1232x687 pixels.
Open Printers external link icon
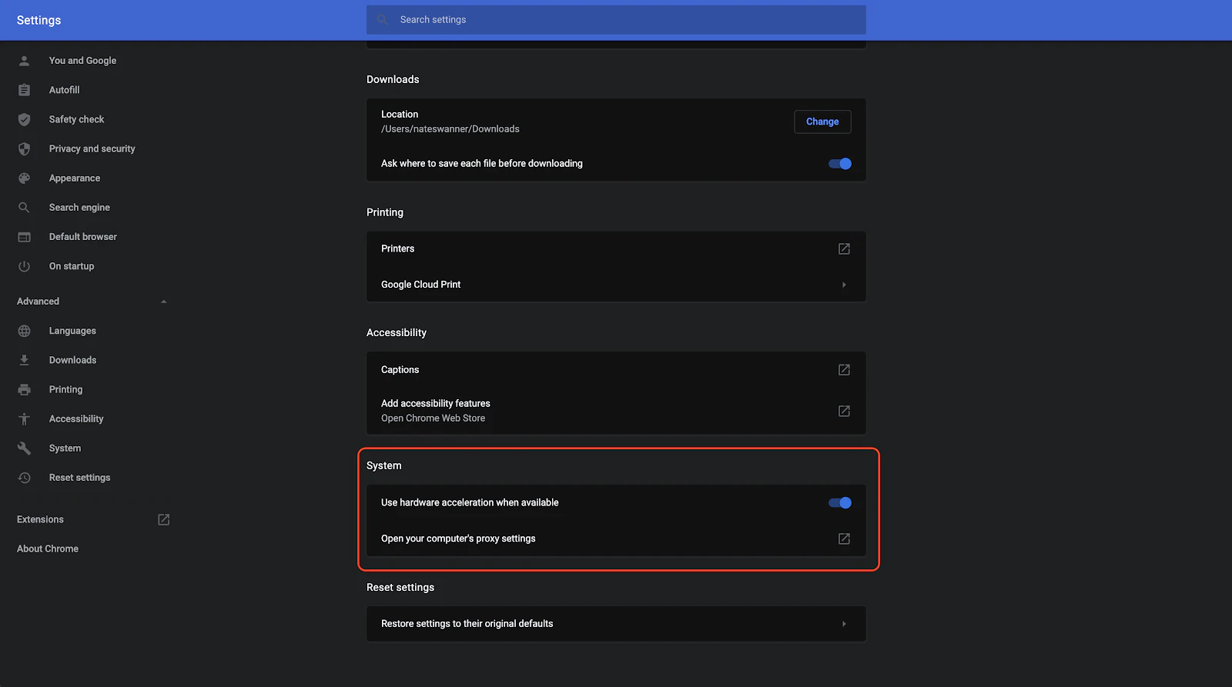point(844,248)
